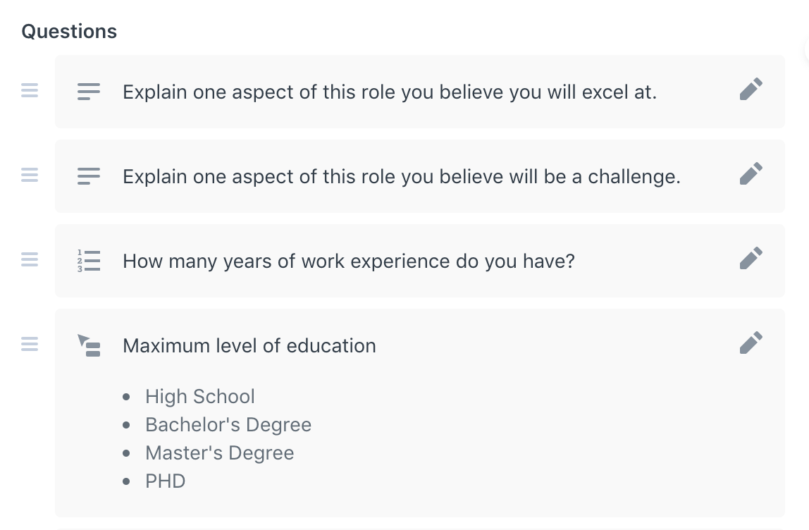Screen dimensions: 809x530
Task: Select the Bachelor's Degree option
Action: click(x=228, y=424)
